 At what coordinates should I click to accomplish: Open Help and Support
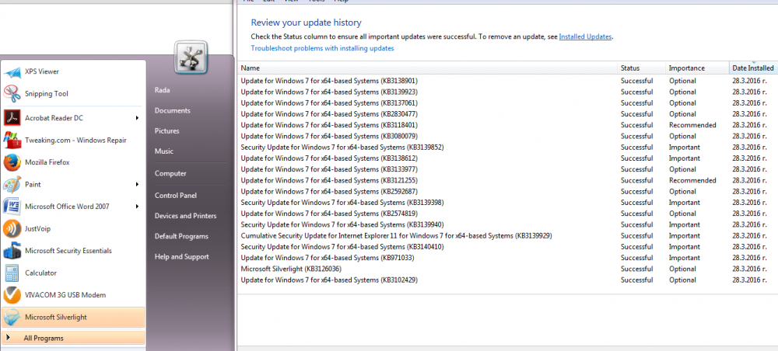pyautogui.click(x=181, y=256)
